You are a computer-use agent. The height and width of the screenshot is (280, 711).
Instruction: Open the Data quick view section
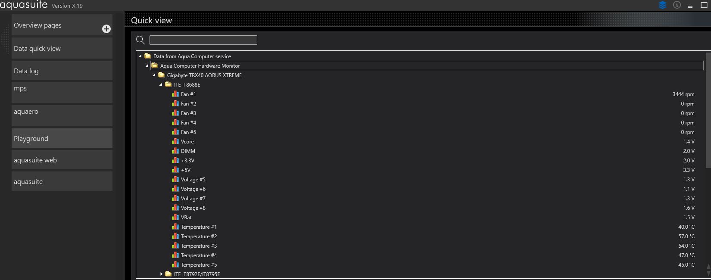(x=62, y=48)
